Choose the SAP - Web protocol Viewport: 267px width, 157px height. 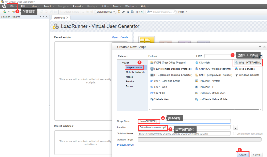tap(159, 87)
